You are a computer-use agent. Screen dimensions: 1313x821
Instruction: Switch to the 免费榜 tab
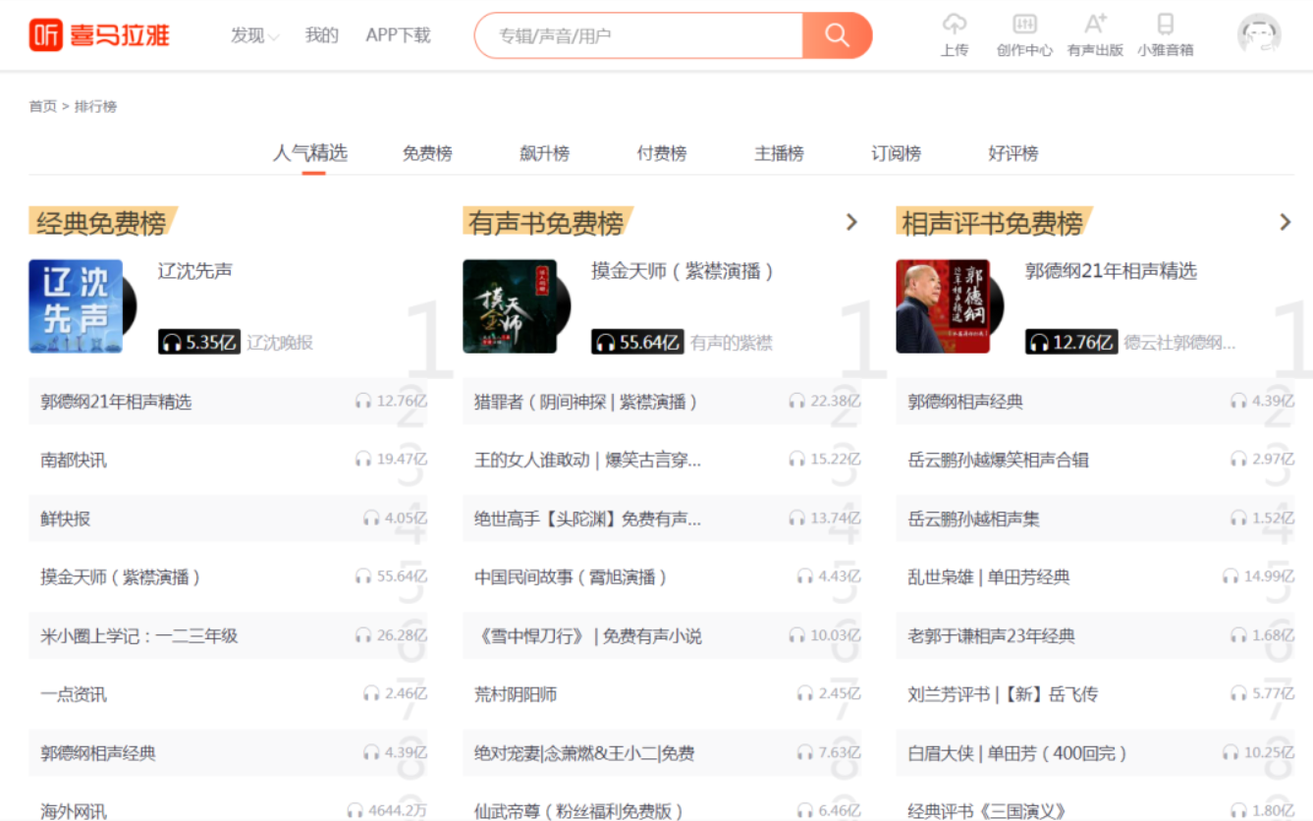click(427, 153)
